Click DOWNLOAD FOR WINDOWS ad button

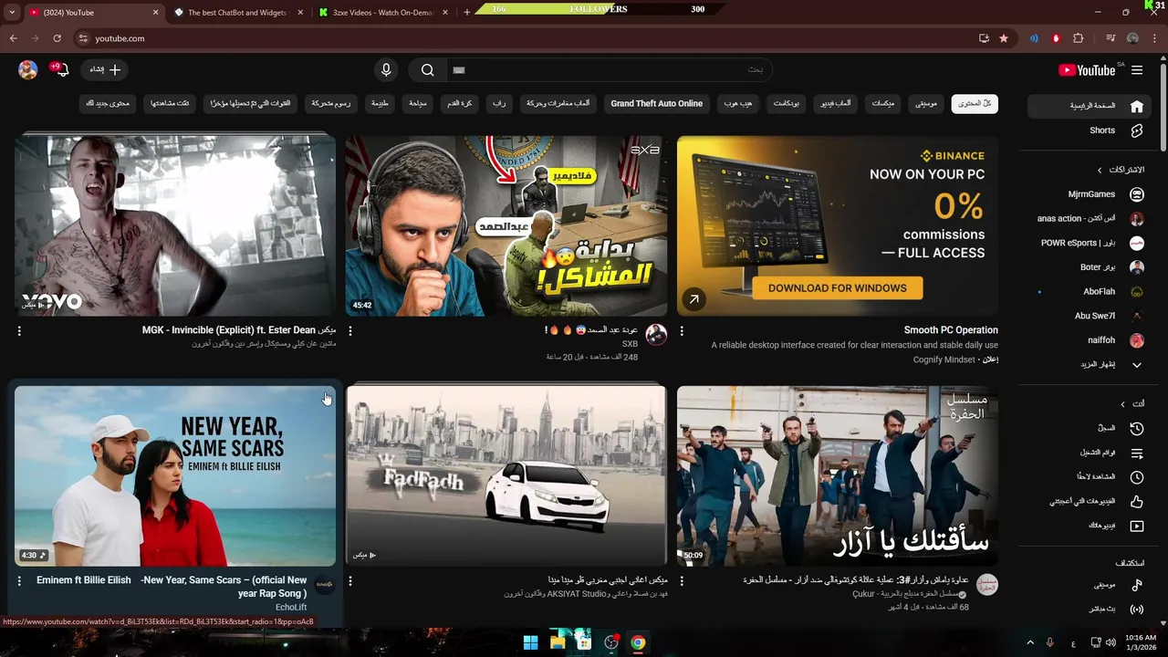click(838, 288)
